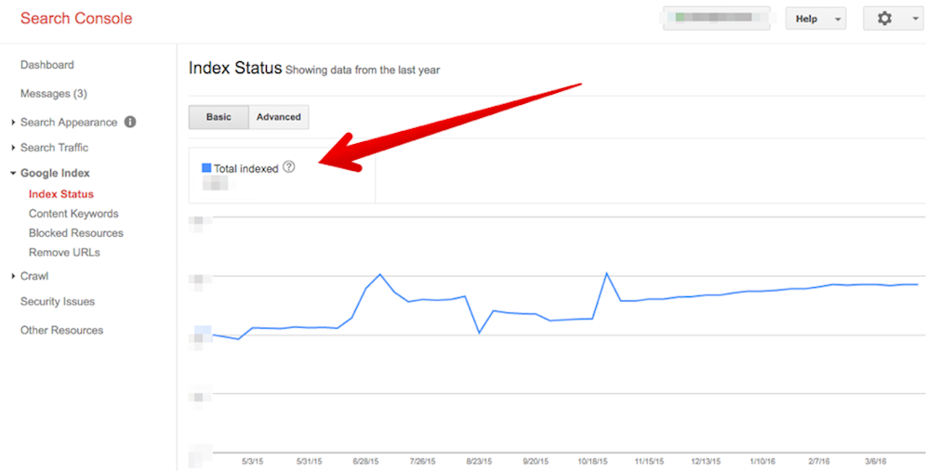Screen dimensions: 952x471
Task: Go to Content Keywords
Action: point(73,214)
